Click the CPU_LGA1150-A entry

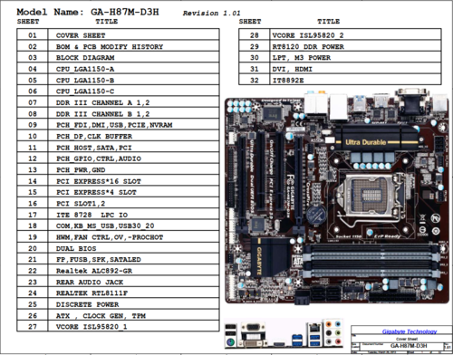pos(85,69)
